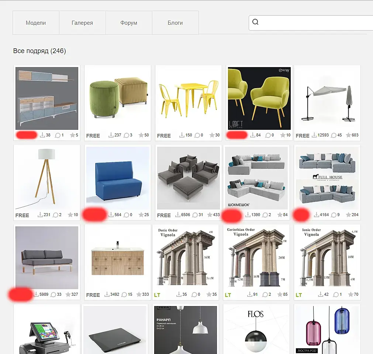Click download icon showing 564 on blue sofa card
Viewport: 373px width, 354px height.
(111, 215)
